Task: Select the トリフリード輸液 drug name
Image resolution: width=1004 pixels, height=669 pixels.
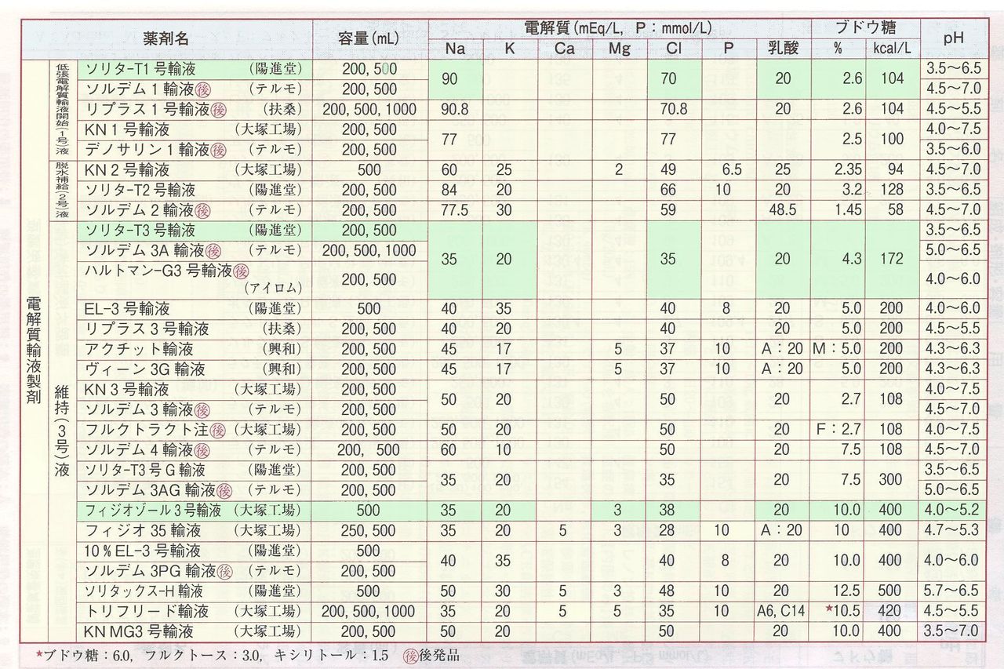Action: (x=147, y=611)
